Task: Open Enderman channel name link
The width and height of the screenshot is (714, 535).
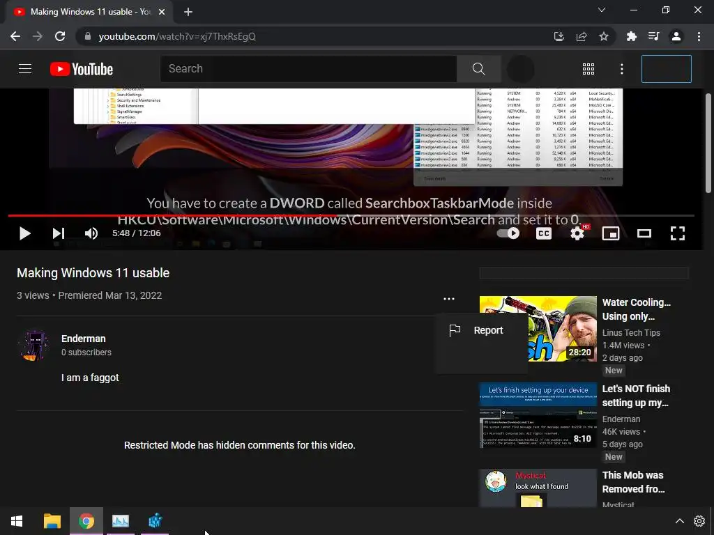Action: [x=84, y=339]
